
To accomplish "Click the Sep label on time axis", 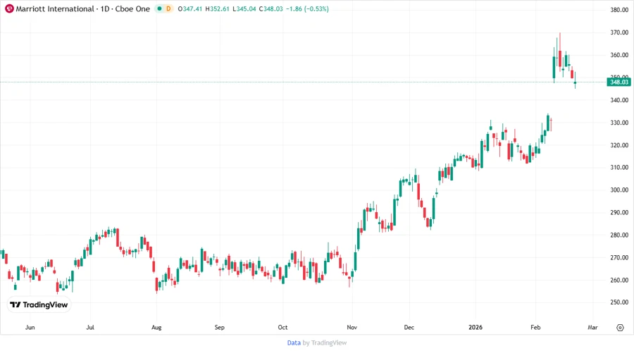I will (219, 328).
